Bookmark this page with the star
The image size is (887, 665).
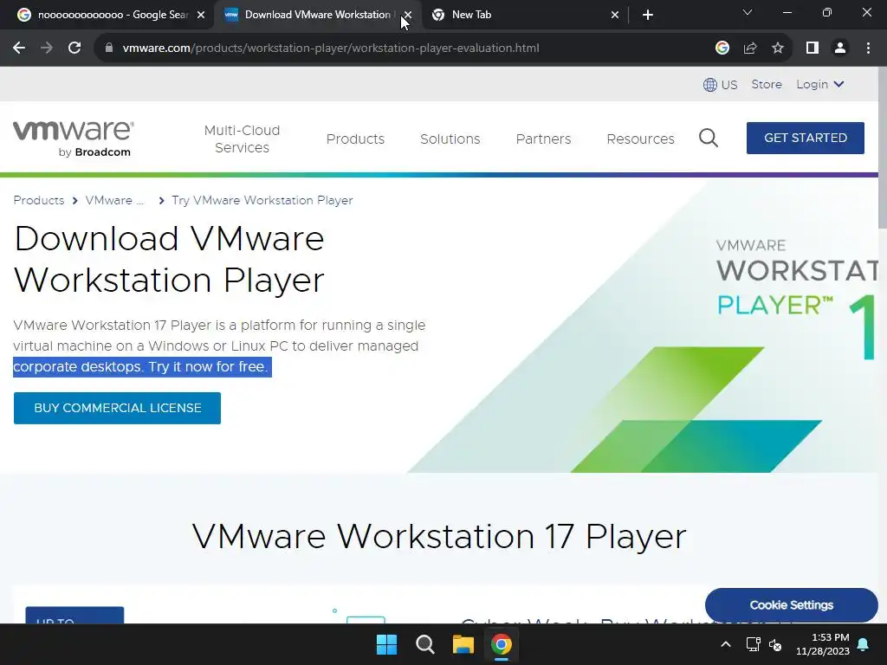click(x=778, y=48)
